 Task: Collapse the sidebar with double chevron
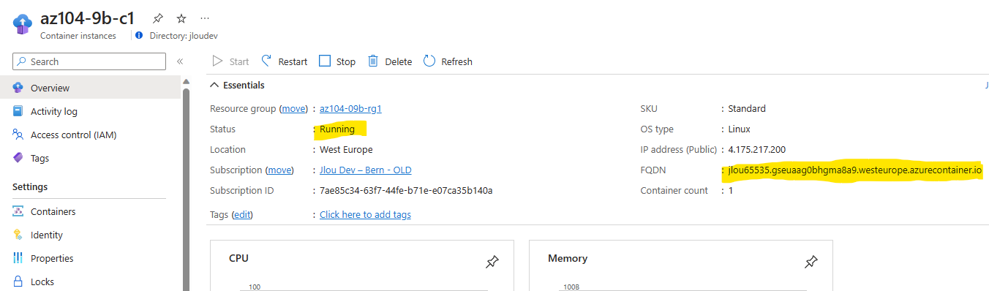point(179,61)
